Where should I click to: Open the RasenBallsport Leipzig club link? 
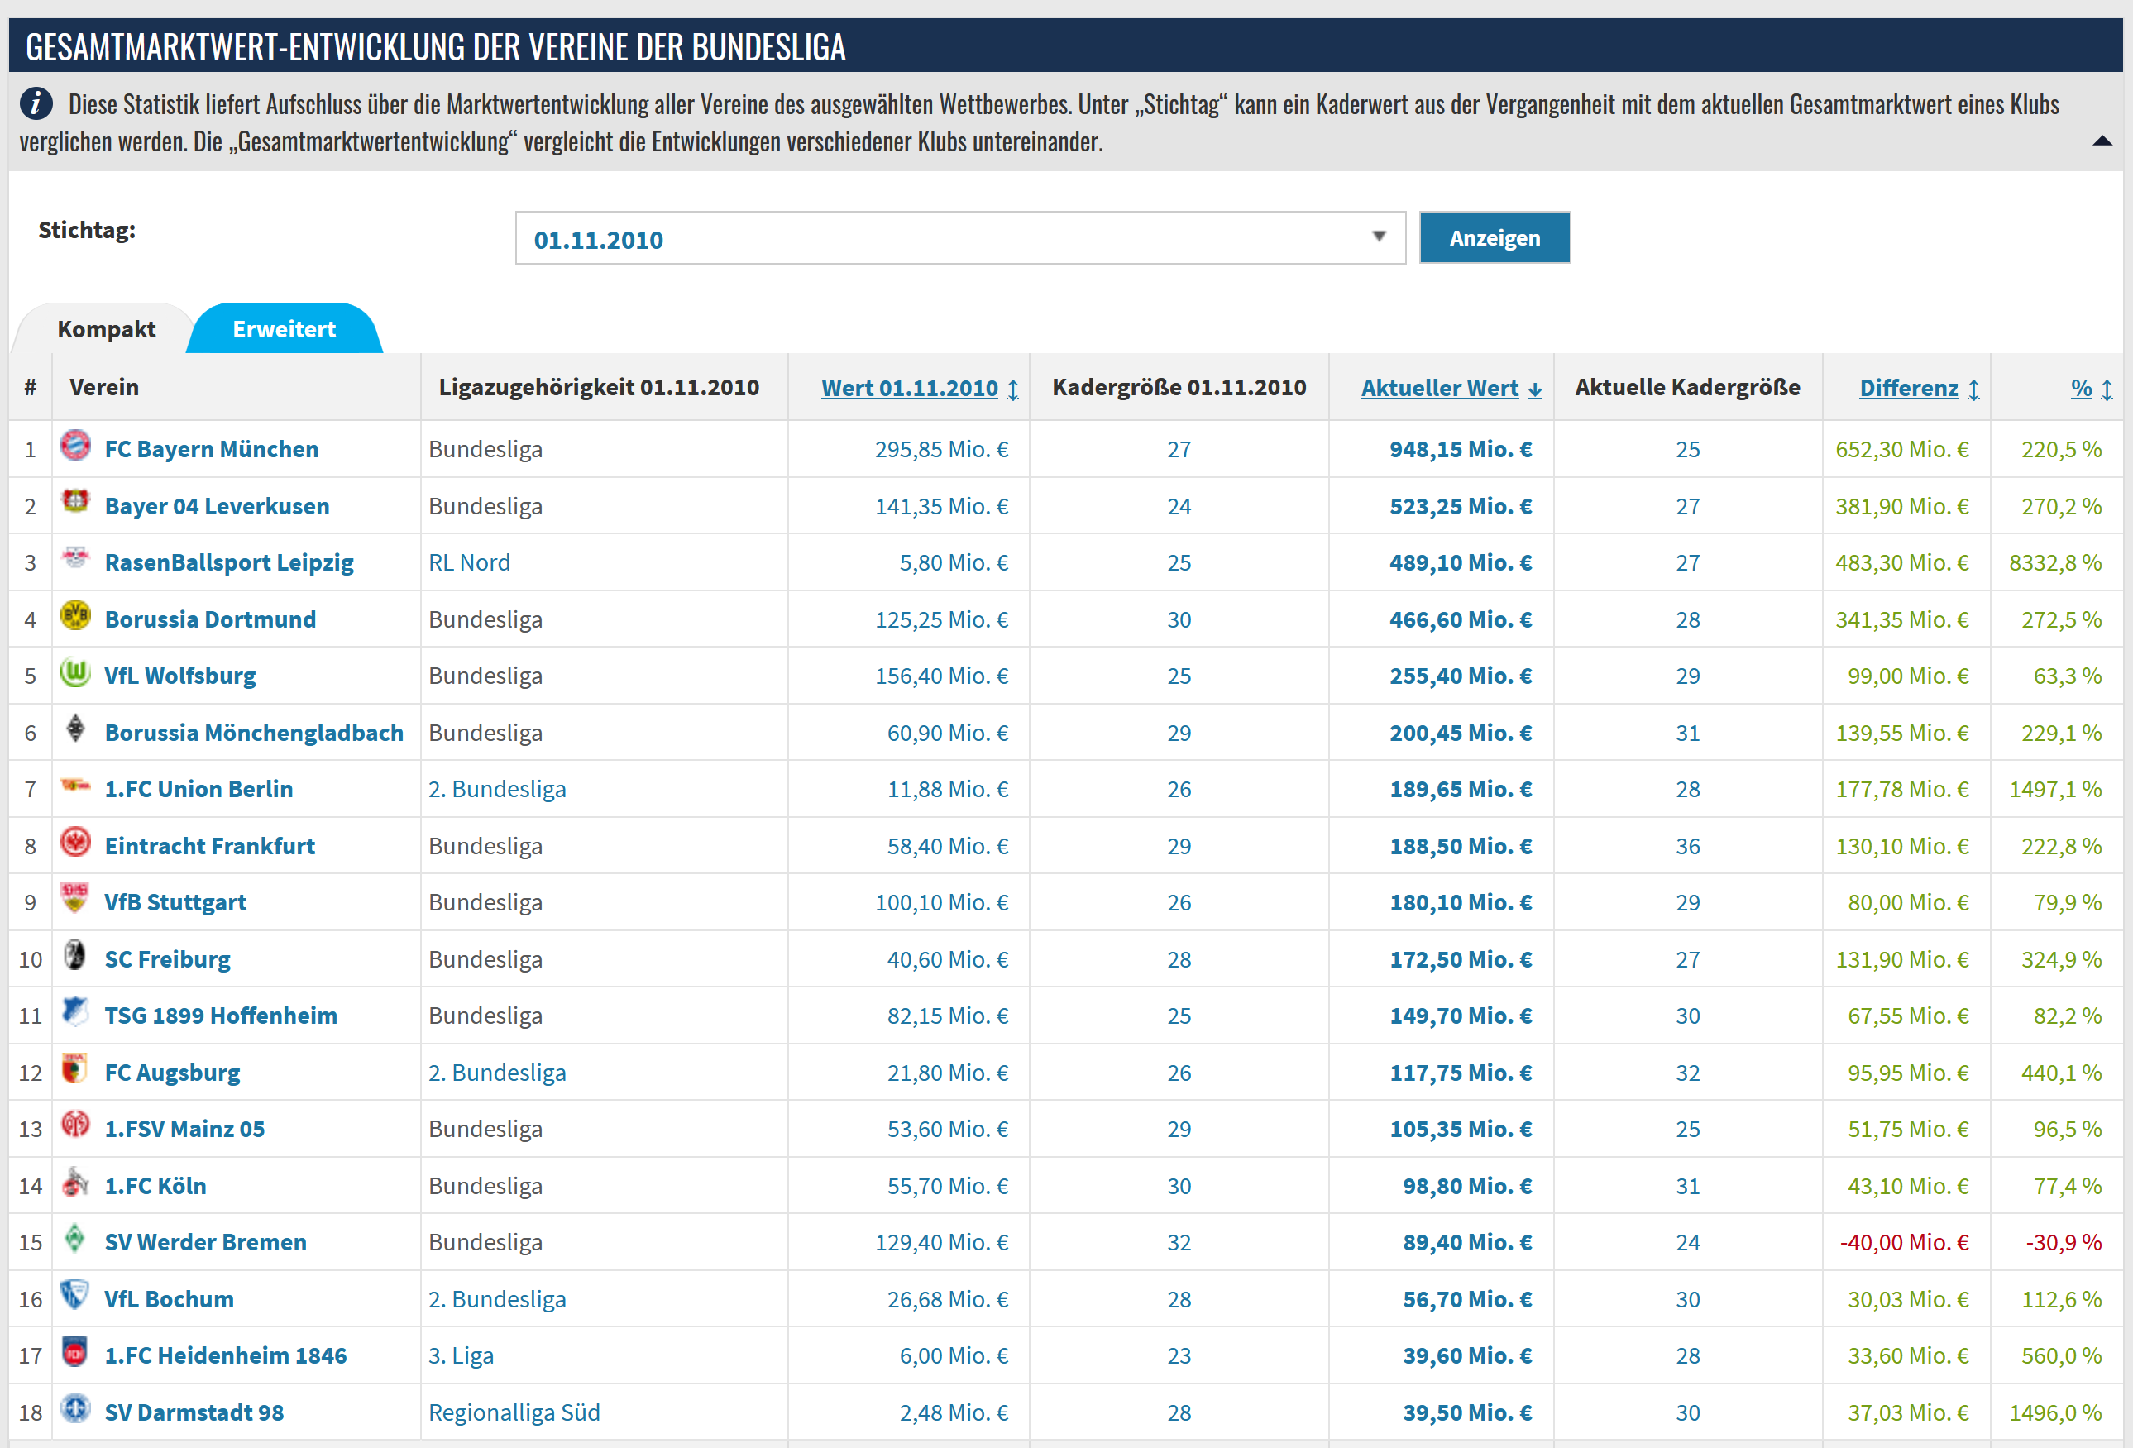pos(229,562)
